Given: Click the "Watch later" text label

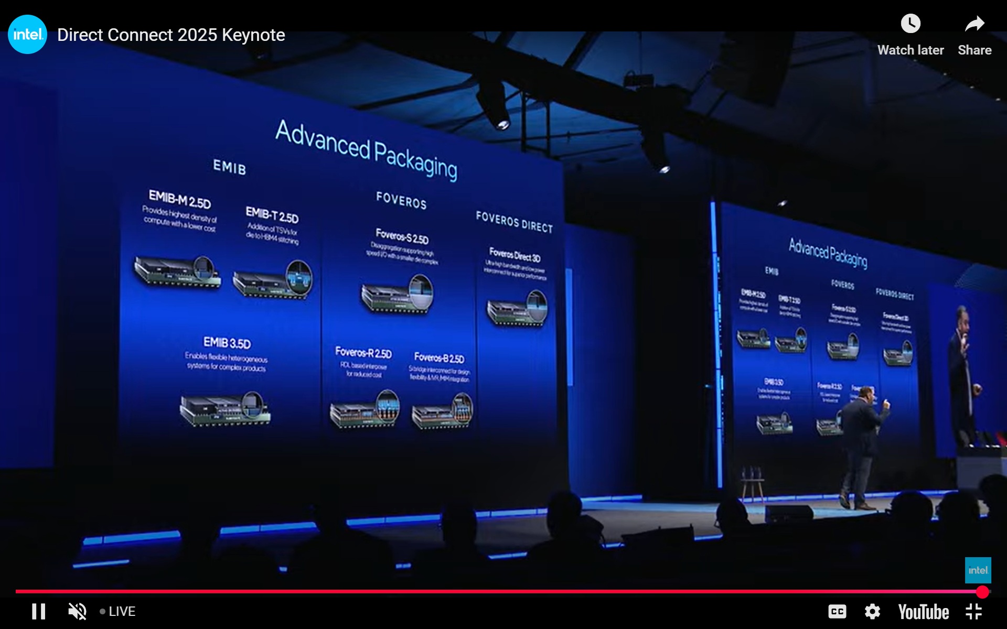Looking at the screenshot, I should (x=910, y=50).
